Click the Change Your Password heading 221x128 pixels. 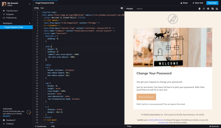coord(154,73)
